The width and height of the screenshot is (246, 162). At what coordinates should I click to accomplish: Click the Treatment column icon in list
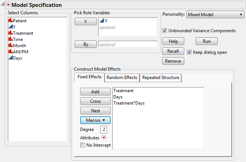10,33
